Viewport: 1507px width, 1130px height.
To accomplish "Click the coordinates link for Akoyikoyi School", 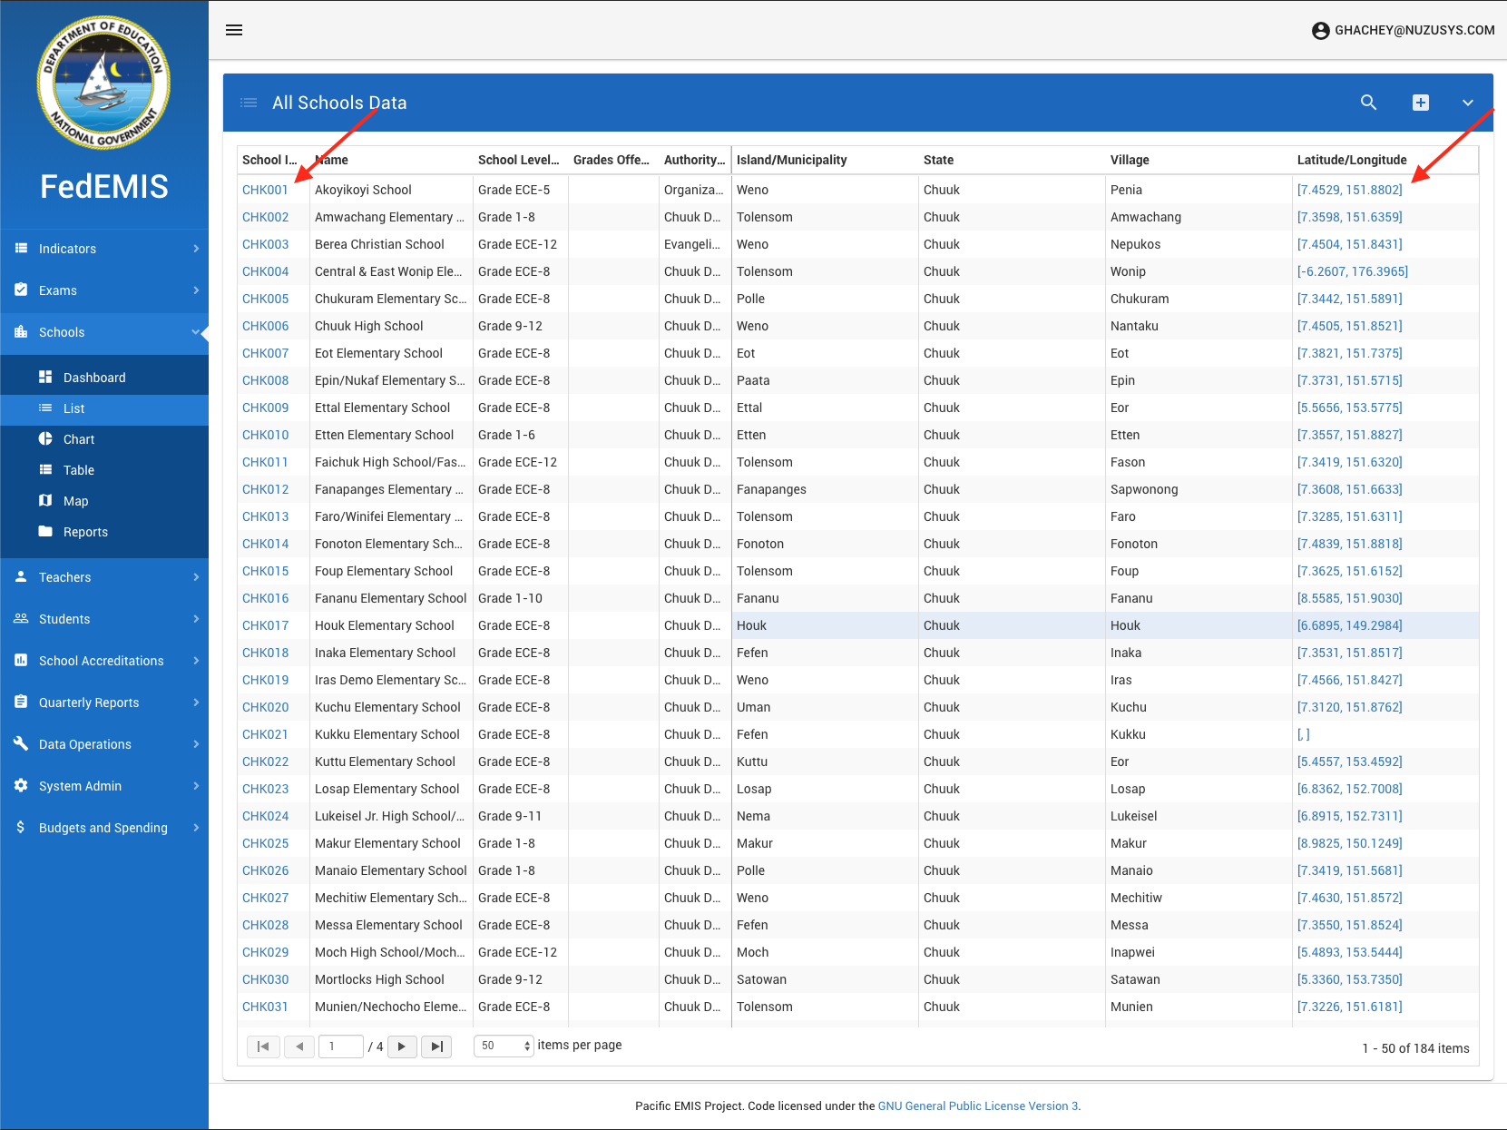I will [x=1349, y=190].
